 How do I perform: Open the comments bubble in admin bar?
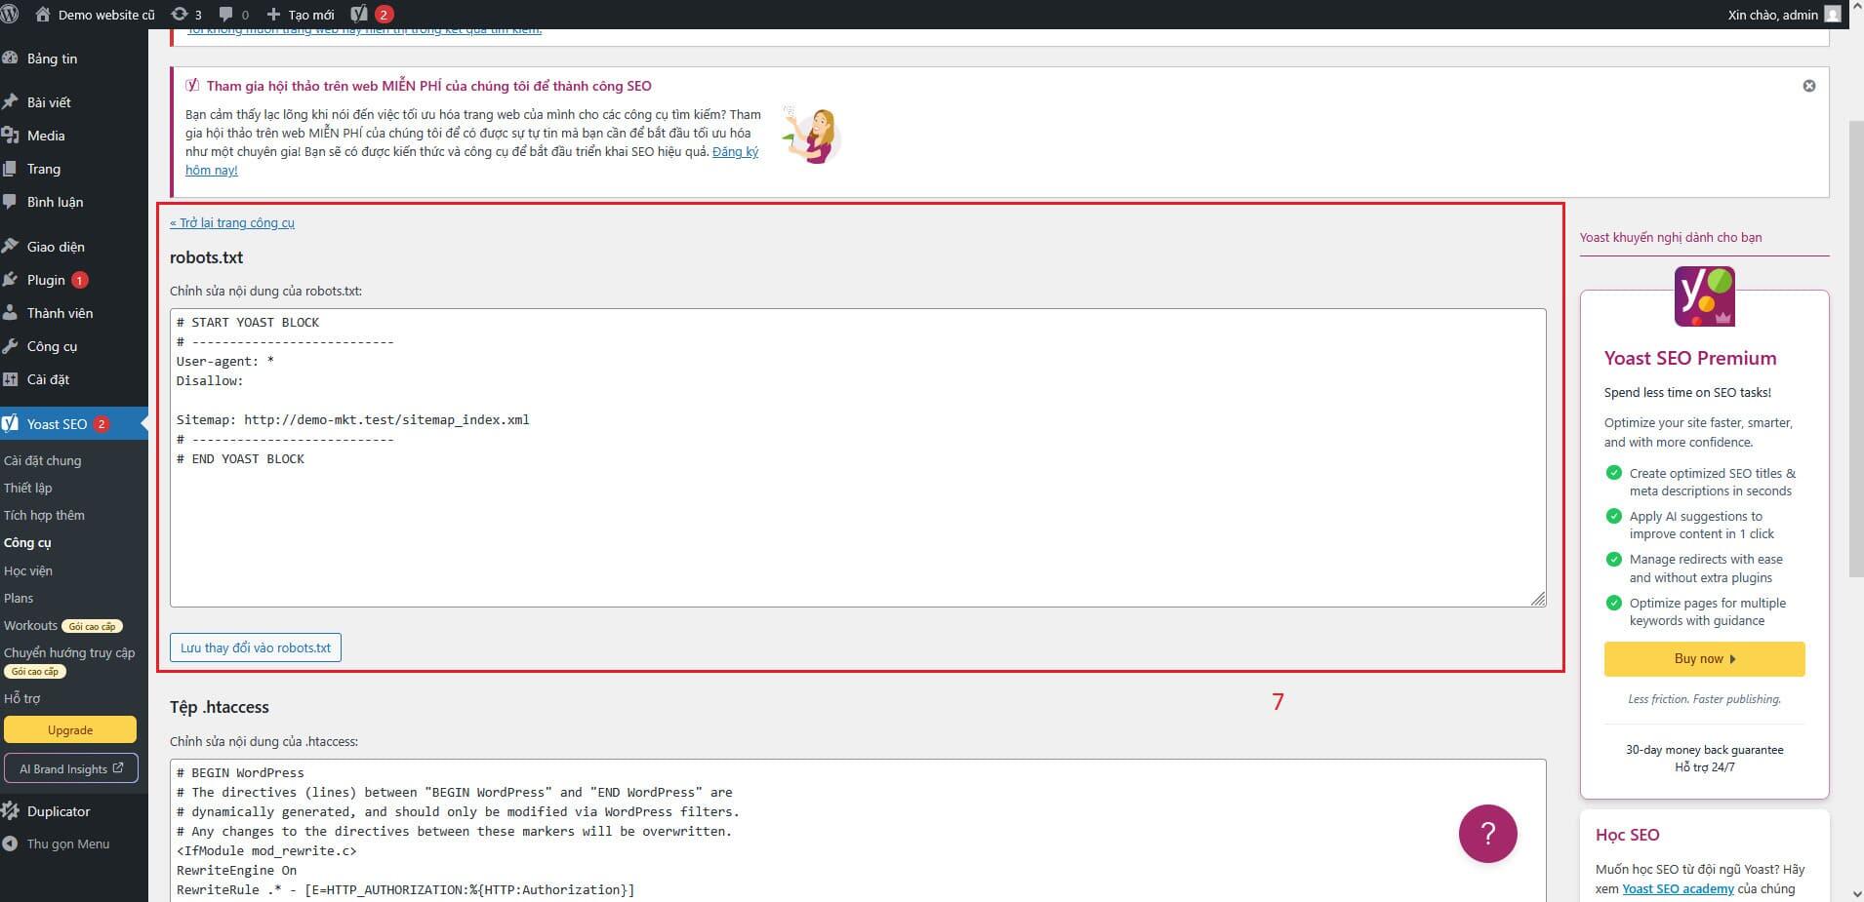[x=231, y=14]
